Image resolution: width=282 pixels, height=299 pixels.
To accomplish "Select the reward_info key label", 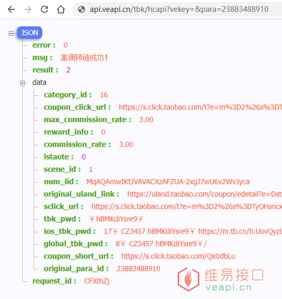I will [69, 132].
